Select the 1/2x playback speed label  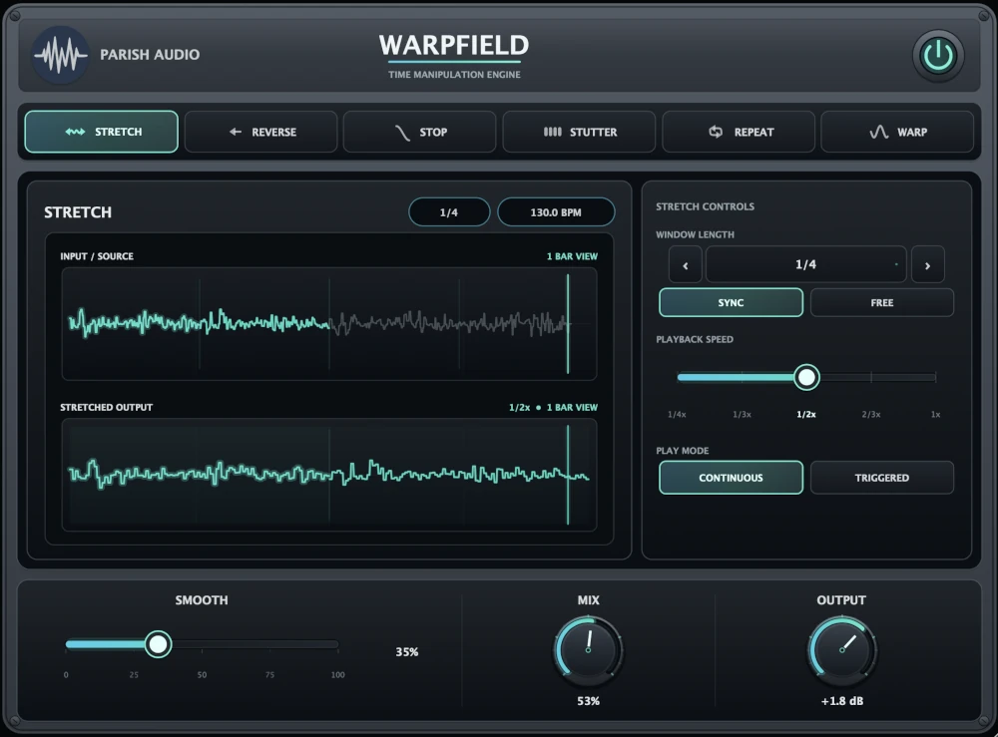point(806,415)
